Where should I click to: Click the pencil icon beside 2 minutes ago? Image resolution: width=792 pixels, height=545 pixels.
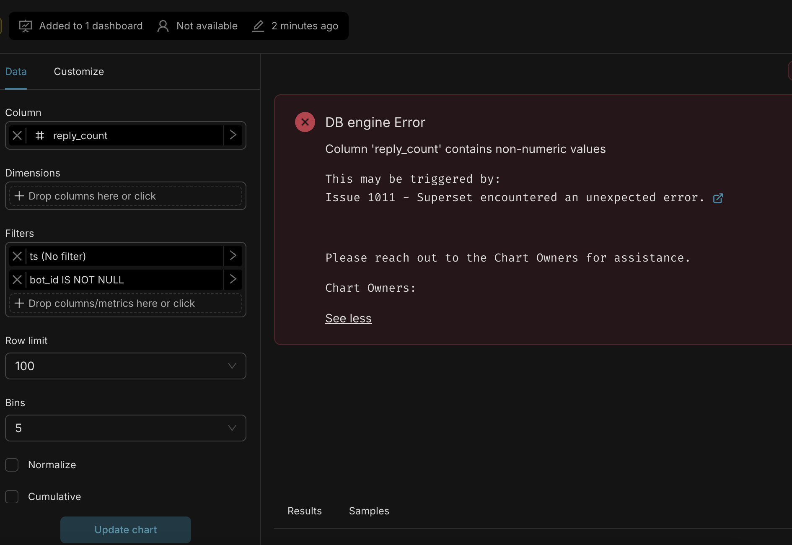pos(258,26)
